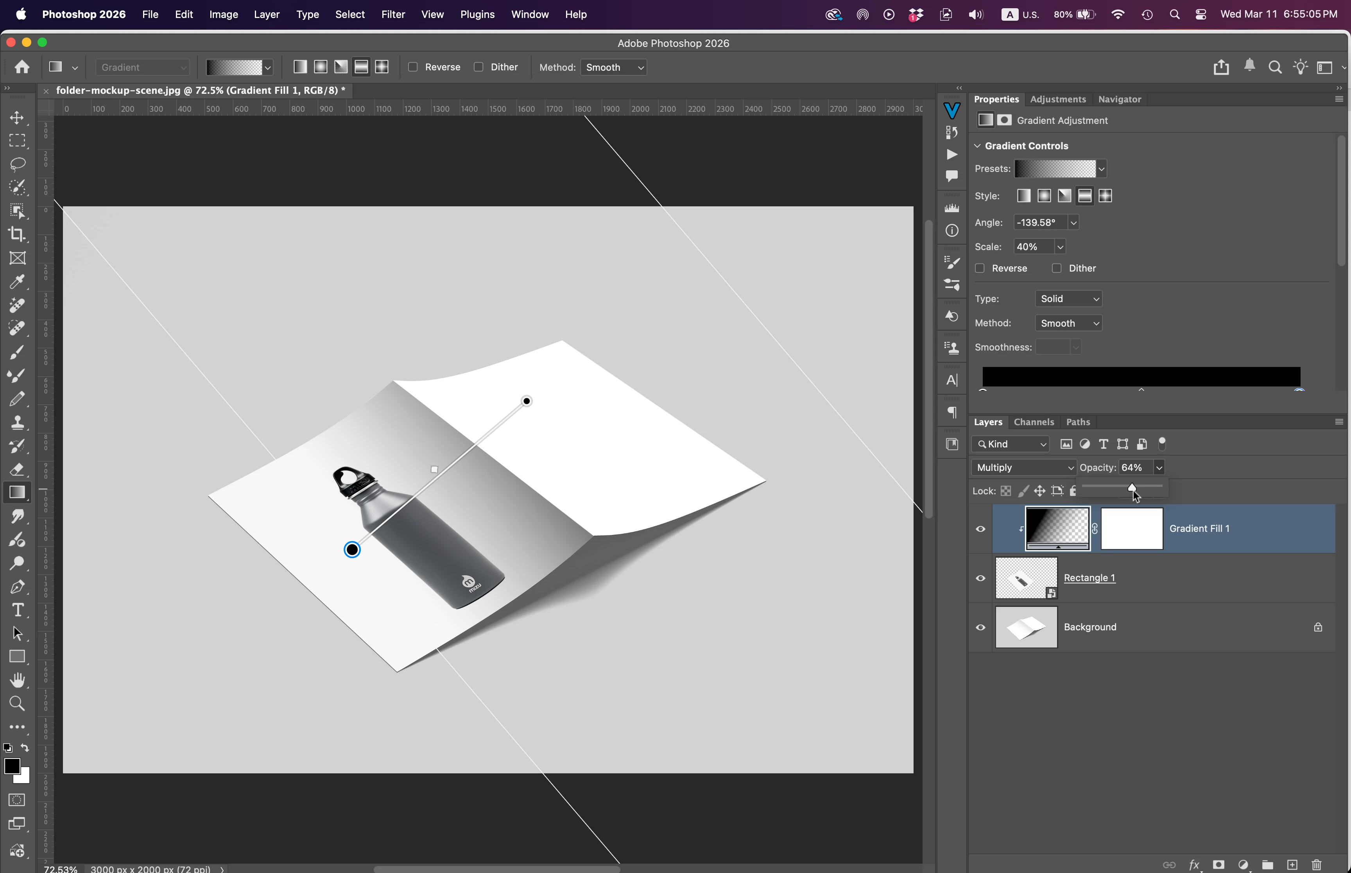This screenshot has height=873, width=1351.
Task: Select the Move tool
Action: coord(17,117)
